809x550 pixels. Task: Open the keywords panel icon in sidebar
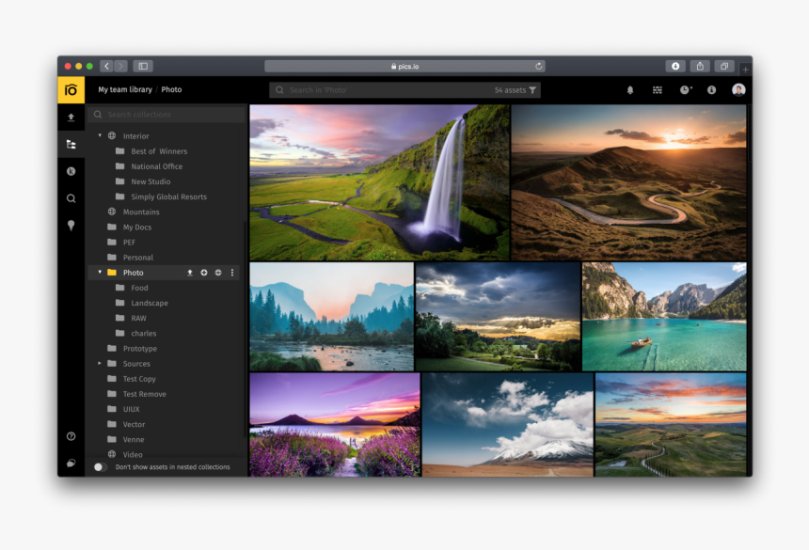[x=71, y=171]
